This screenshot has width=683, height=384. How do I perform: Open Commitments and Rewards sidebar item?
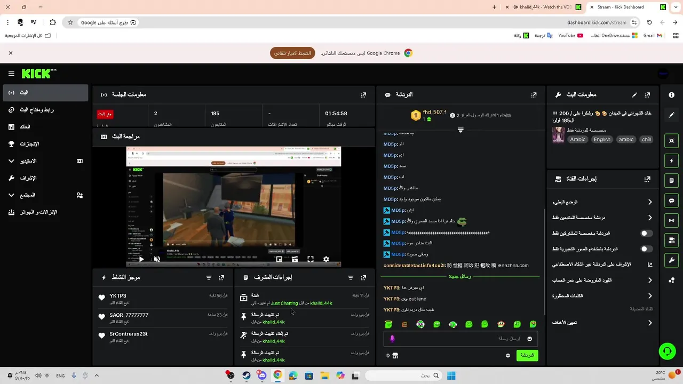(45, 212)
